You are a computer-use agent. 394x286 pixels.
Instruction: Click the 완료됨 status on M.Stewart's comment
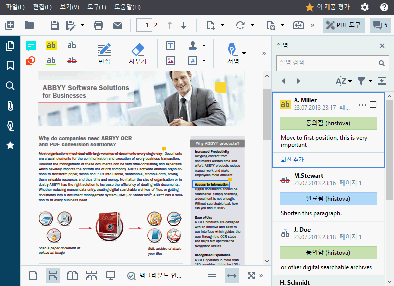[328, 199]
